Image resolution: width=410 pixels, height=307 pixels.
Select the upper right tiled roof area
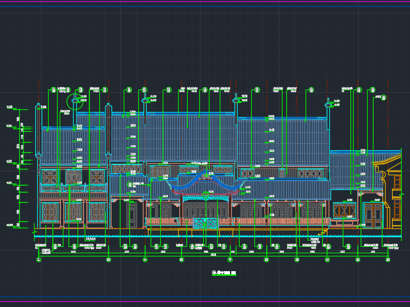[282, 141]
